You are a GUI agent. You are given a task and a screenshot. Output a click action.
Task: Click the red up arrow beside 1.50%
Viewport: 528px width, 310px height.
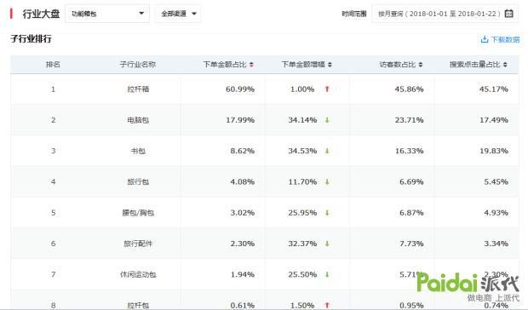click(327, 305)
